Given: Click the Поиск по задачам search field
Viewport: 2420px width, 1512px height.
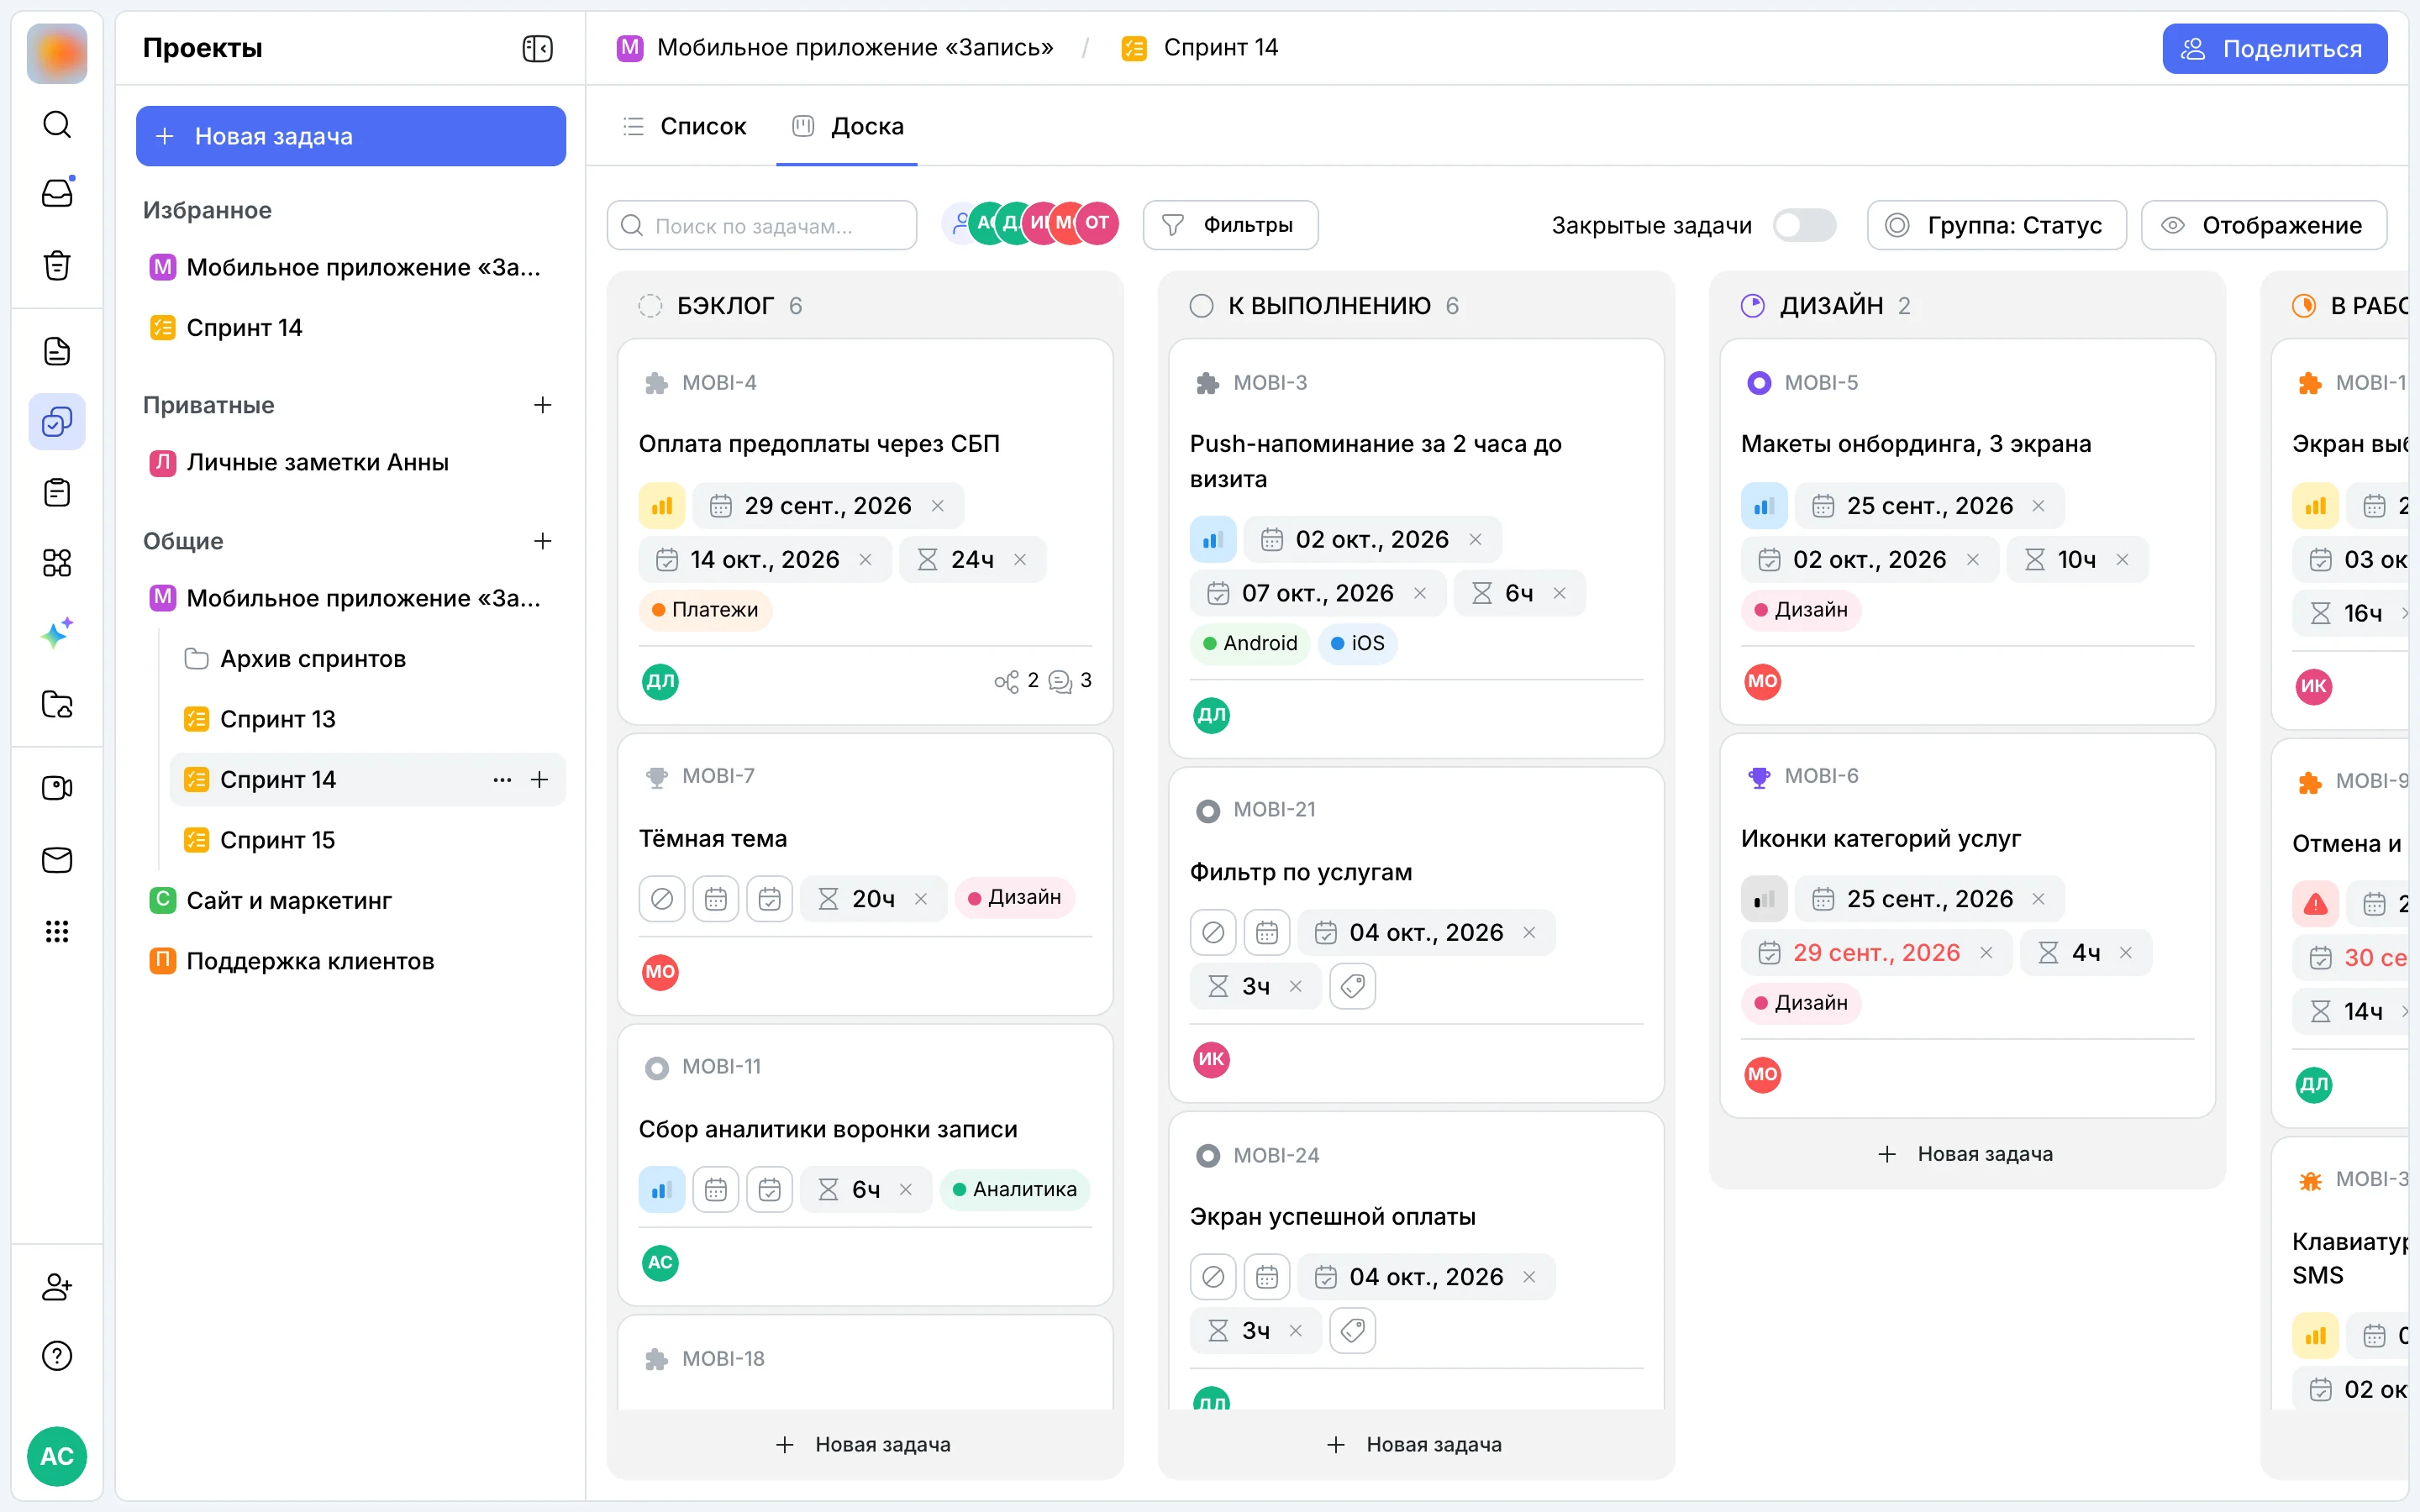Looking at the screenshot, I should tap(762, 225).
